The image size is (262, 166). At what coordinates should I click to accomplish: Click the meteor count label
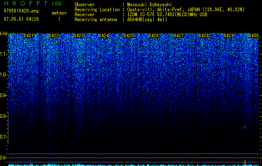tap(59, 13)
